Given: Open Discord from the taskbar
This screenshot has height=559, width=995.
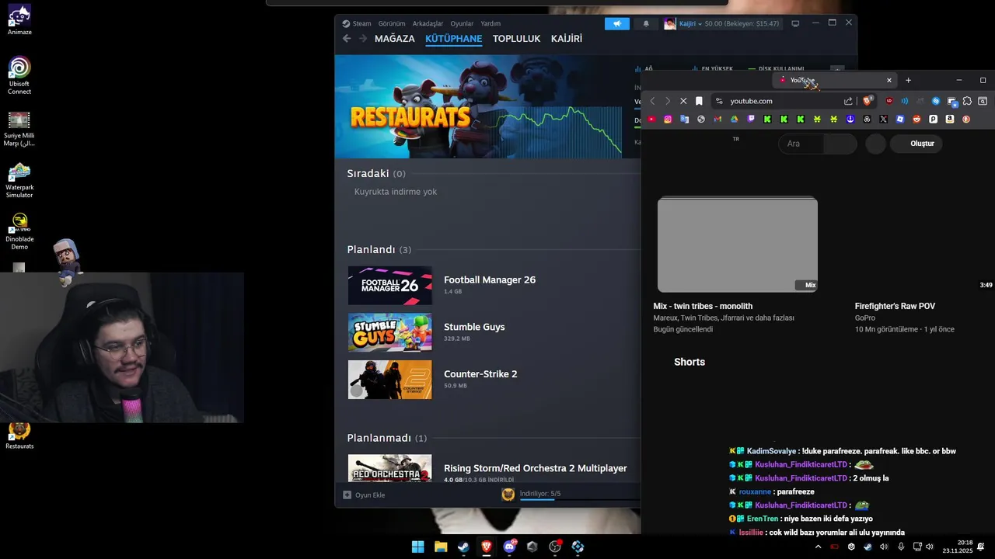Looking at the screenshot, I should click(509, 547).
